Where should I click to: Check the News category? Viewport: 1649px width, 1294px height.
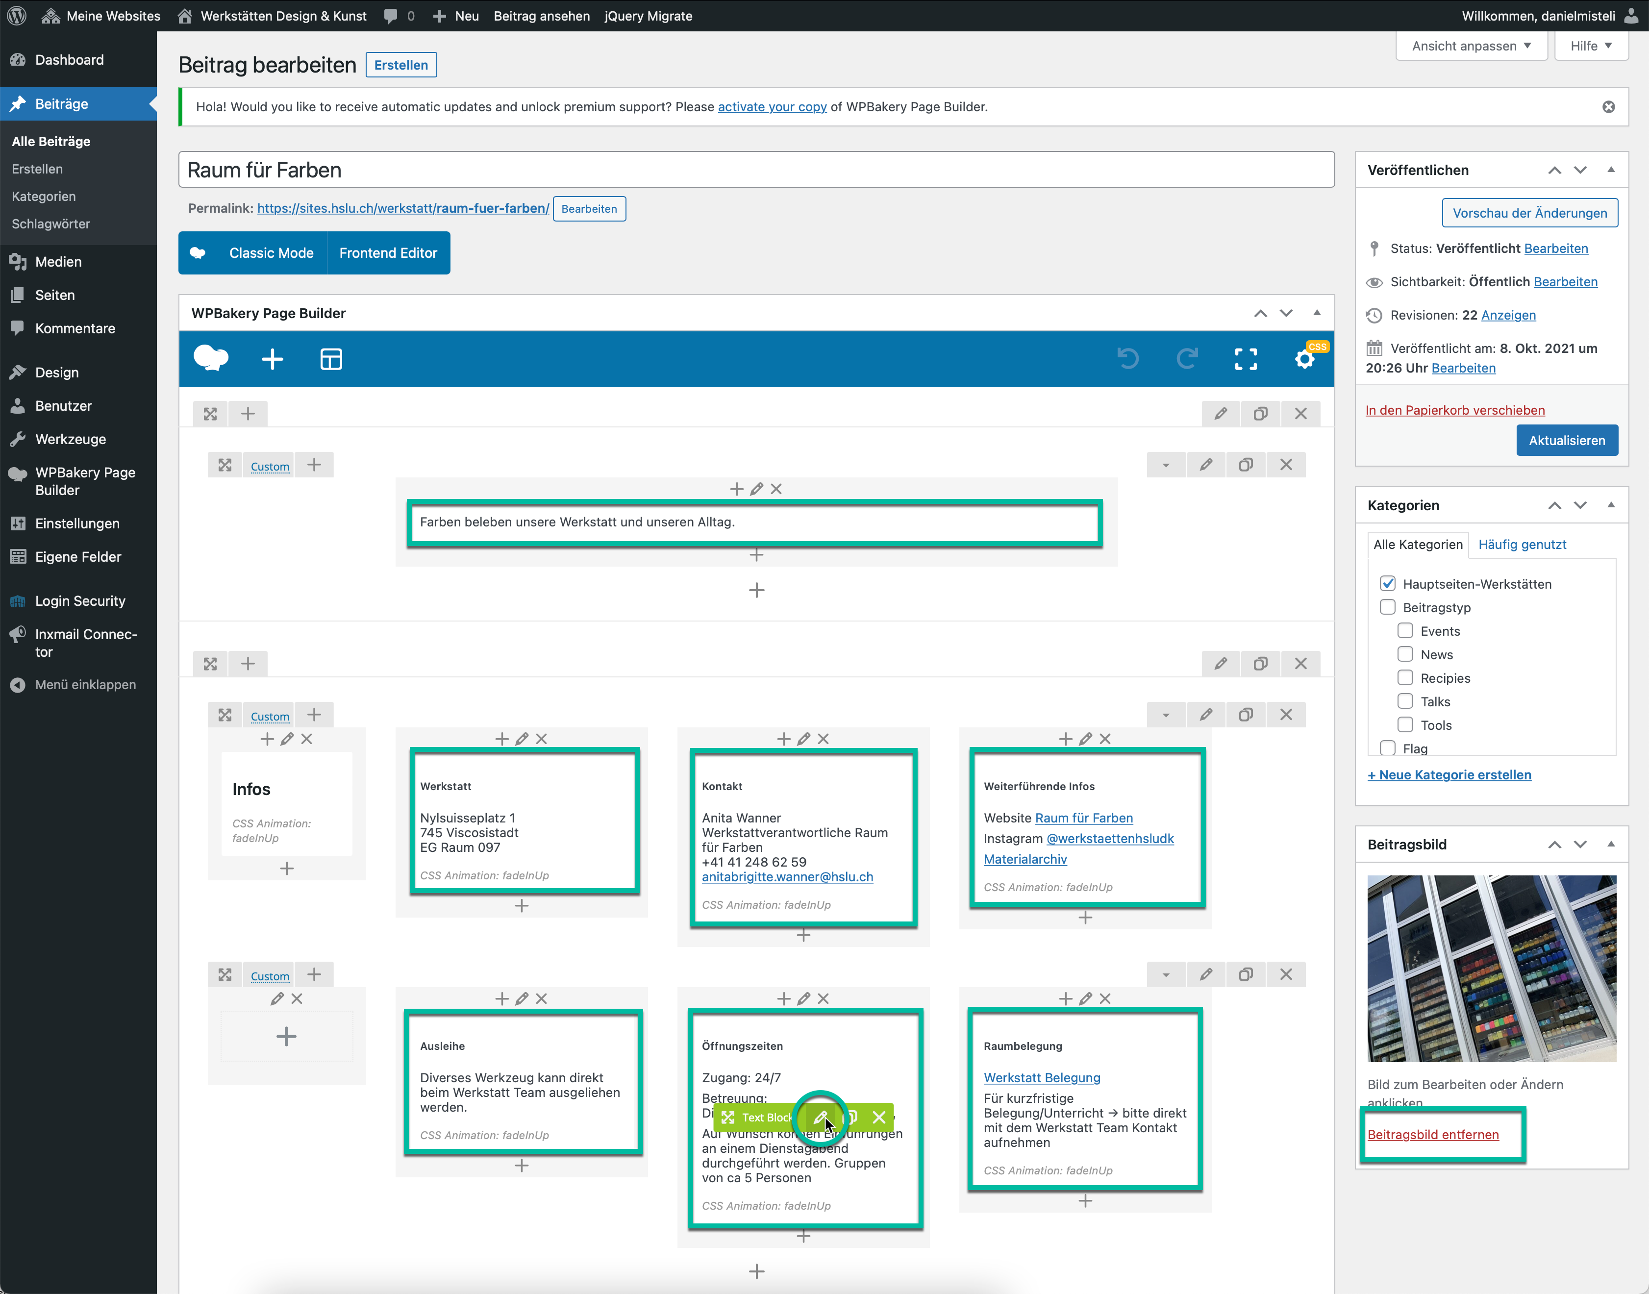tap(1405, 654)
